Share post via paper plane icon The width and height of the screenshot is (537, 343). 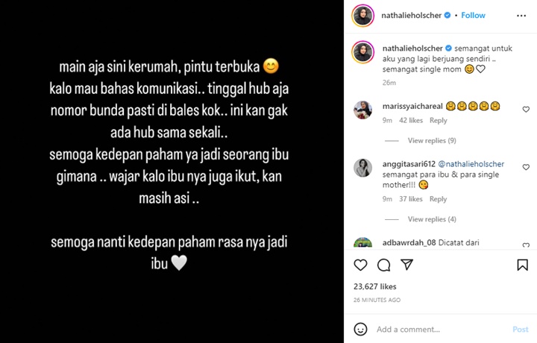click(406, 265)
